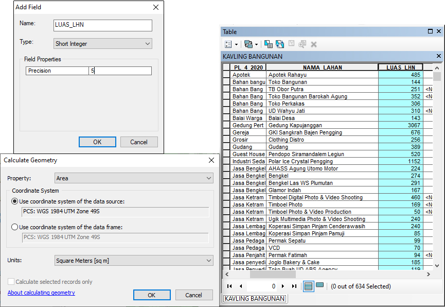Click data source PCS WGS 1984 field
The width and height of the screenshot is (445, 307).
(x=115, y=212)
